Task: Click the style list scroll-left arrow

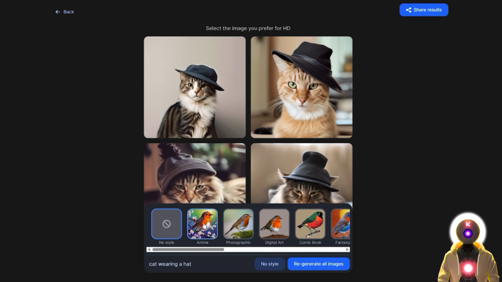Action: [149, 249]
